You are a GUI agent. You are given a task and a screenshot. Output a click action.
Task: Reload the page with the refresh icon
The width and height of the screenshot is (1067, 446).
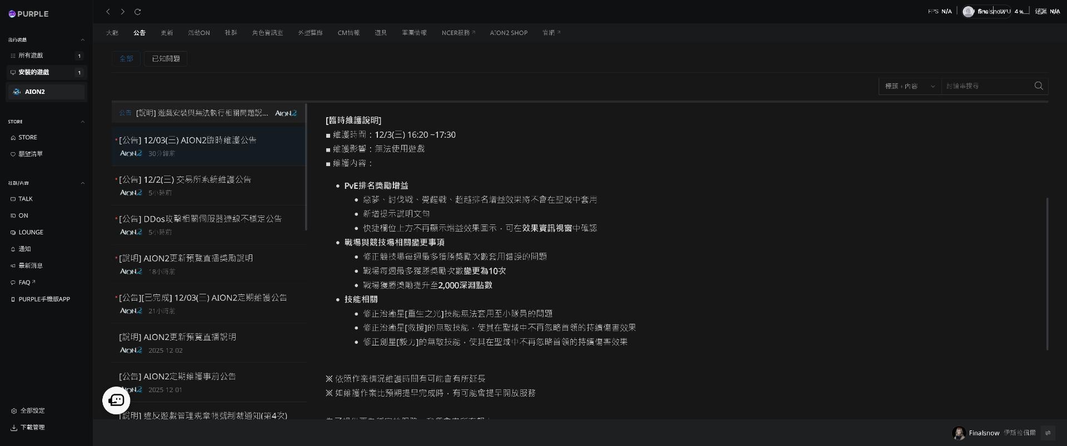point(137,12)
